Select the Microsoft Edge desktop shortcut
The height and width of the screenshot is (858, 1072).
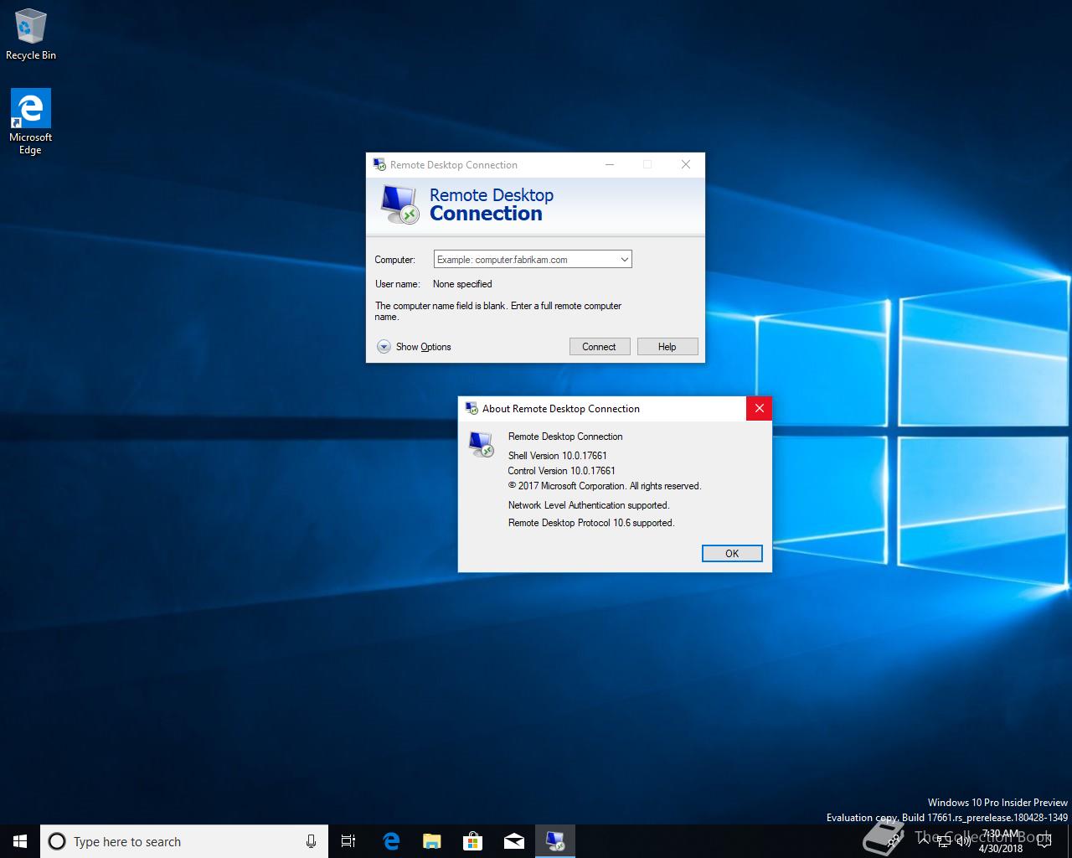pyautogui.click(x=30, y=122)
